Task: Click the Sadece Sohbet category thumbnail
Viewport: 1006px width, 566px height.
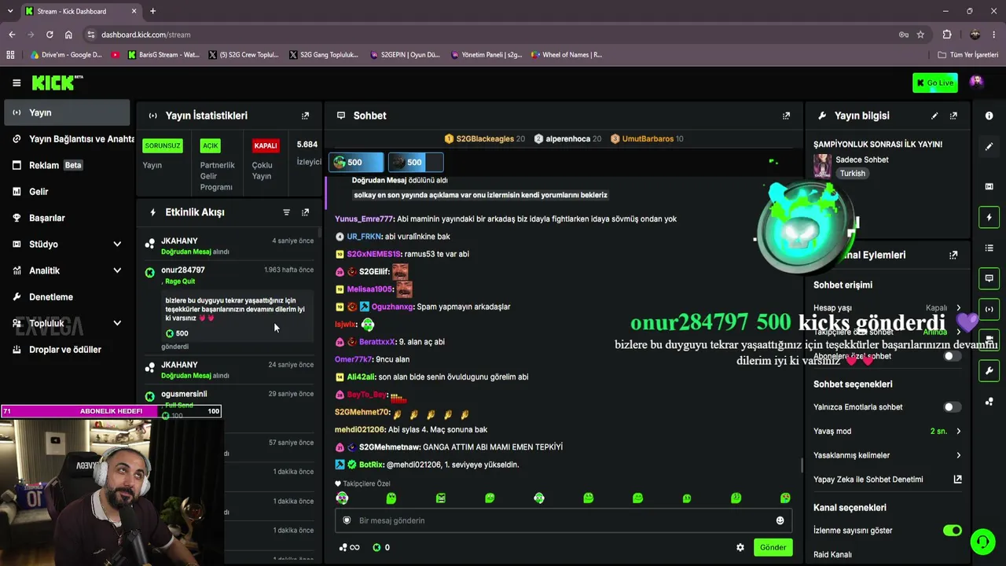Action: [x=822, y=166]
